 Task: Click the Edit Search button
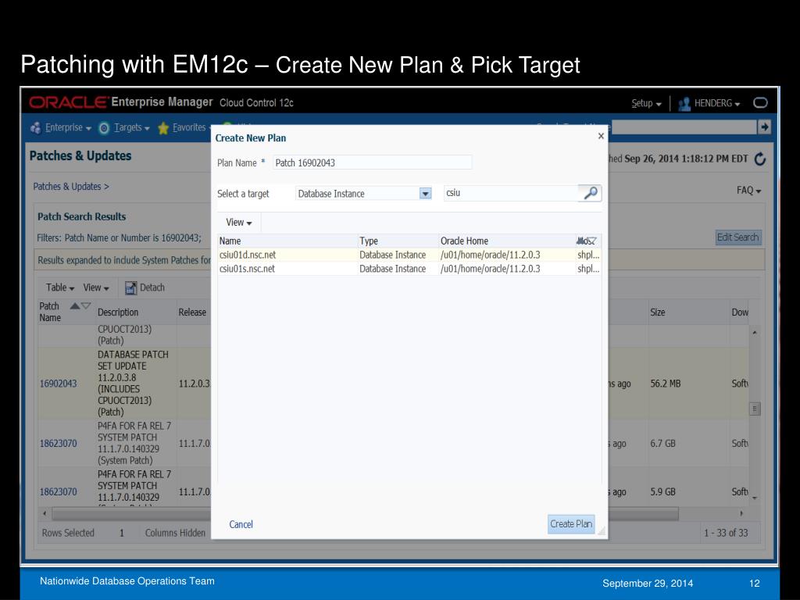737,237
